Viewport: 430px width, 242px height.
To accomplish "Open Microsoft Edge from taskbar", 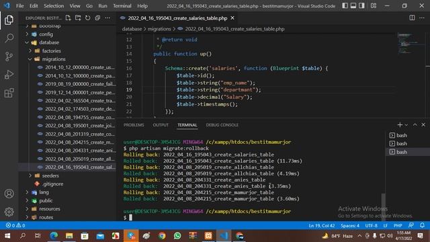I will pyautogui.click(x=54, y=236).
